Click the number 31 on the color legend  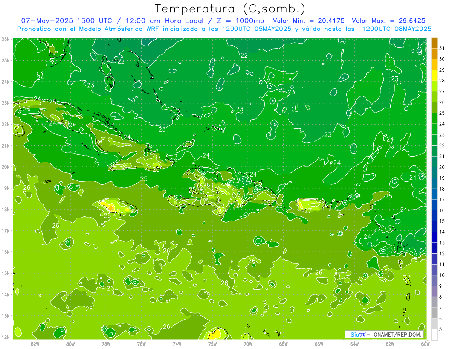click(x=442, y=48)
